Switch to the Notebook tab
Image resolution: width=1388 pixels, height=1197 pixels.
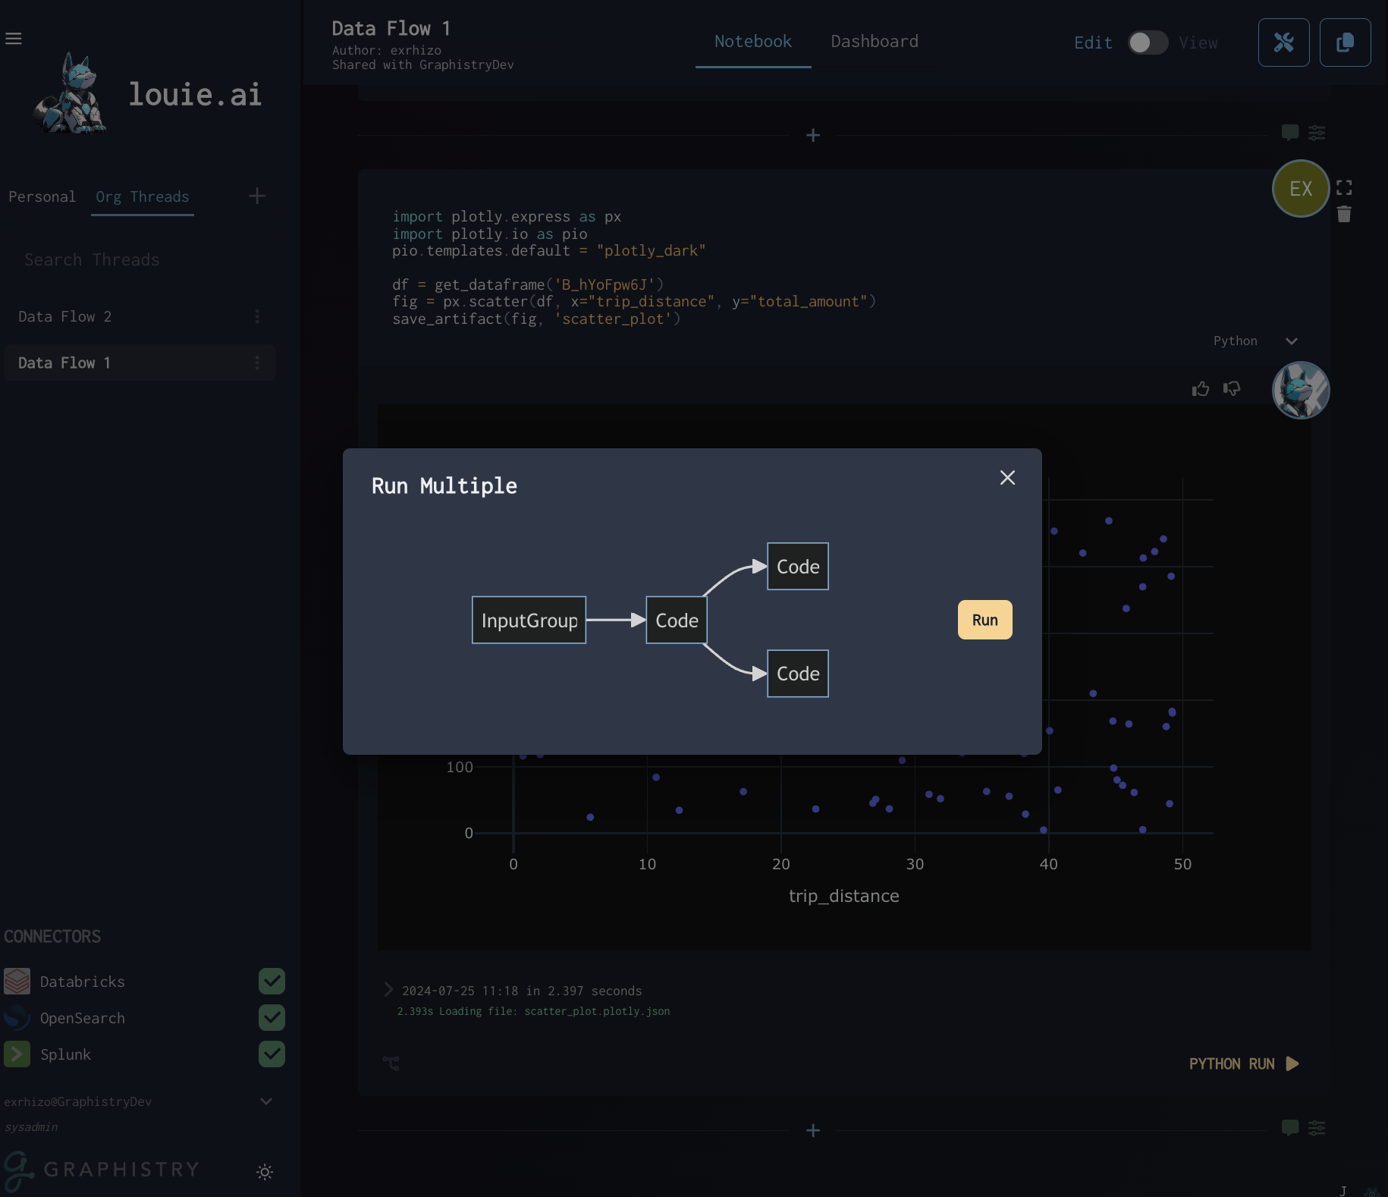click(753, 42)
